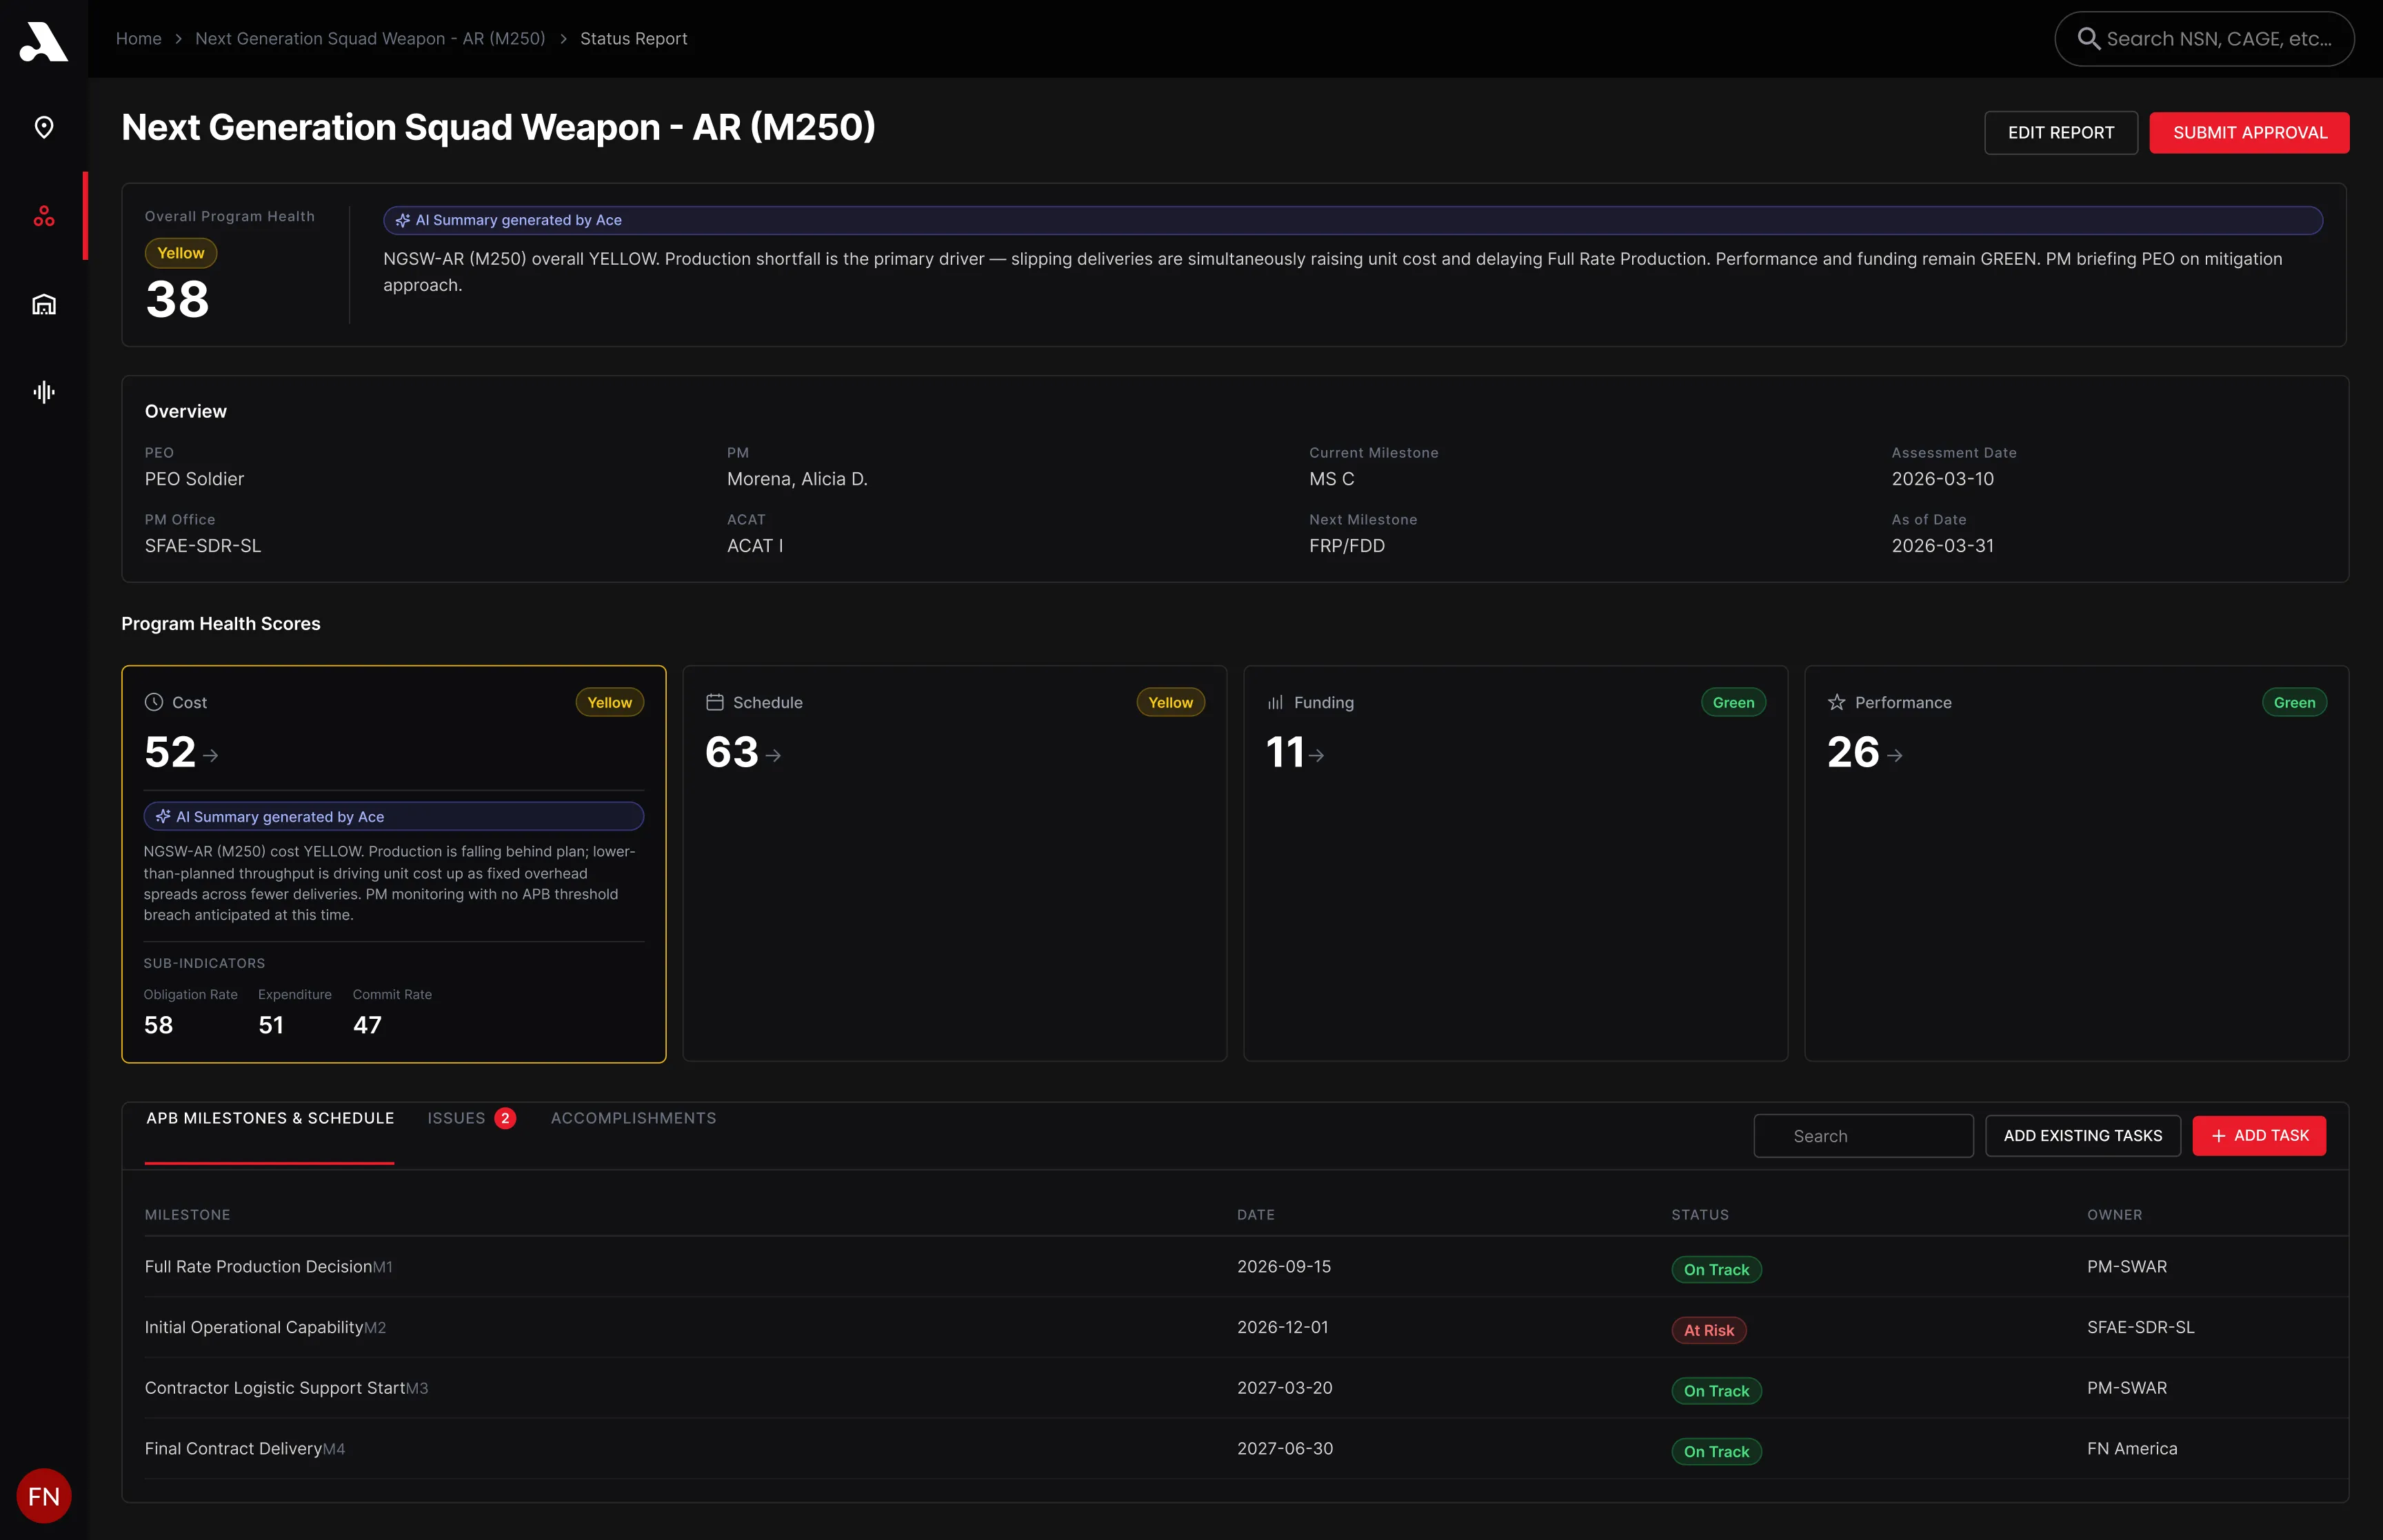Select Initial Operational Capability milestone row
2383x1540 pixels.
tap(1246, 1328)
